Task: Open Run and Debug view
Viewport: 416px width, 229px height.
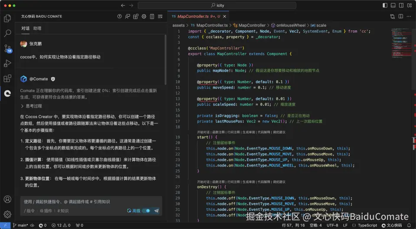Action: pos(7,63)
